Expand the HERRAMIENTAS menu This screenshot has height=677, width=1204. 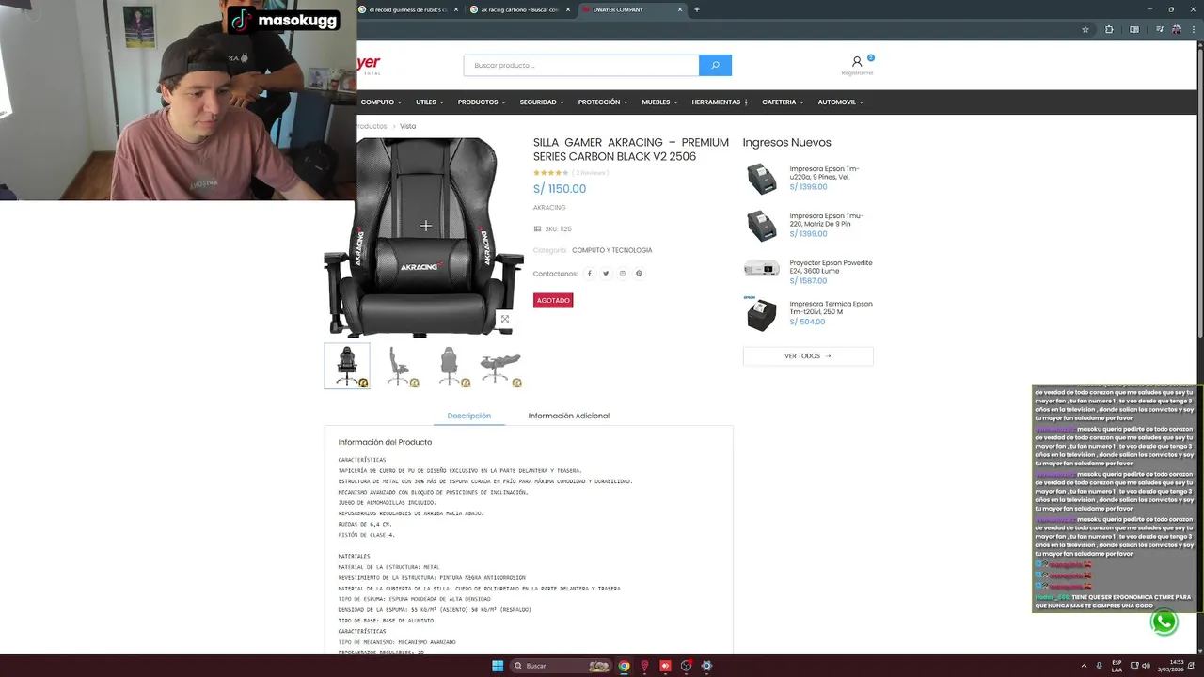pos(720,102)
